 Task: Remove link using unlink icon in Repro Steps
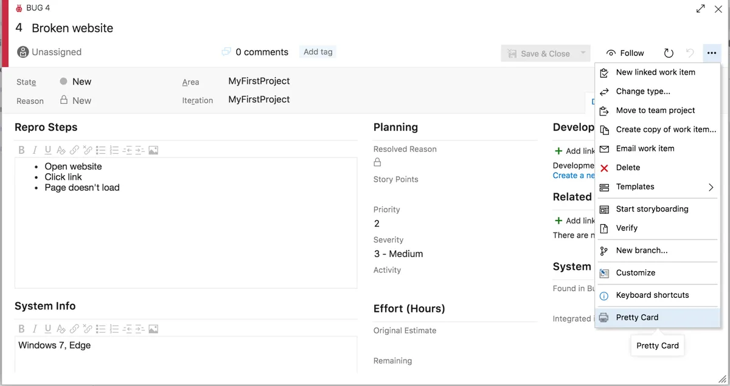coord(88,150)
